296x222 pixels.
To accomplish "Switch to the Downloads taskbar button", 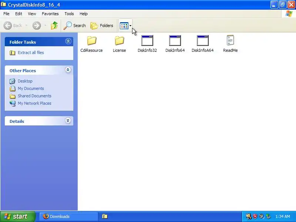I will coord(69,216).
